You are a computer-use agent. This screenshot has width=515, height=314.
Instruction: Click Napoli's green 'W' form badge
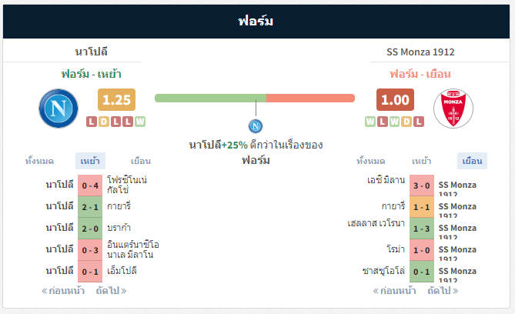click(140, 122)
